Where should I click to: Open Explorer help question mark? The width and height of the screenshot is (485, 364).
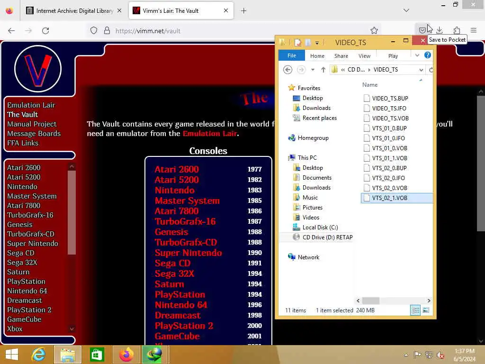pos(428,55)
